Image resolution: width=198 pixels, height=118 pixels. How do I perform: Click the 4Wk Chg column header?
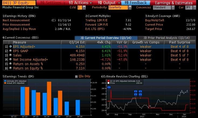[98, 42]
